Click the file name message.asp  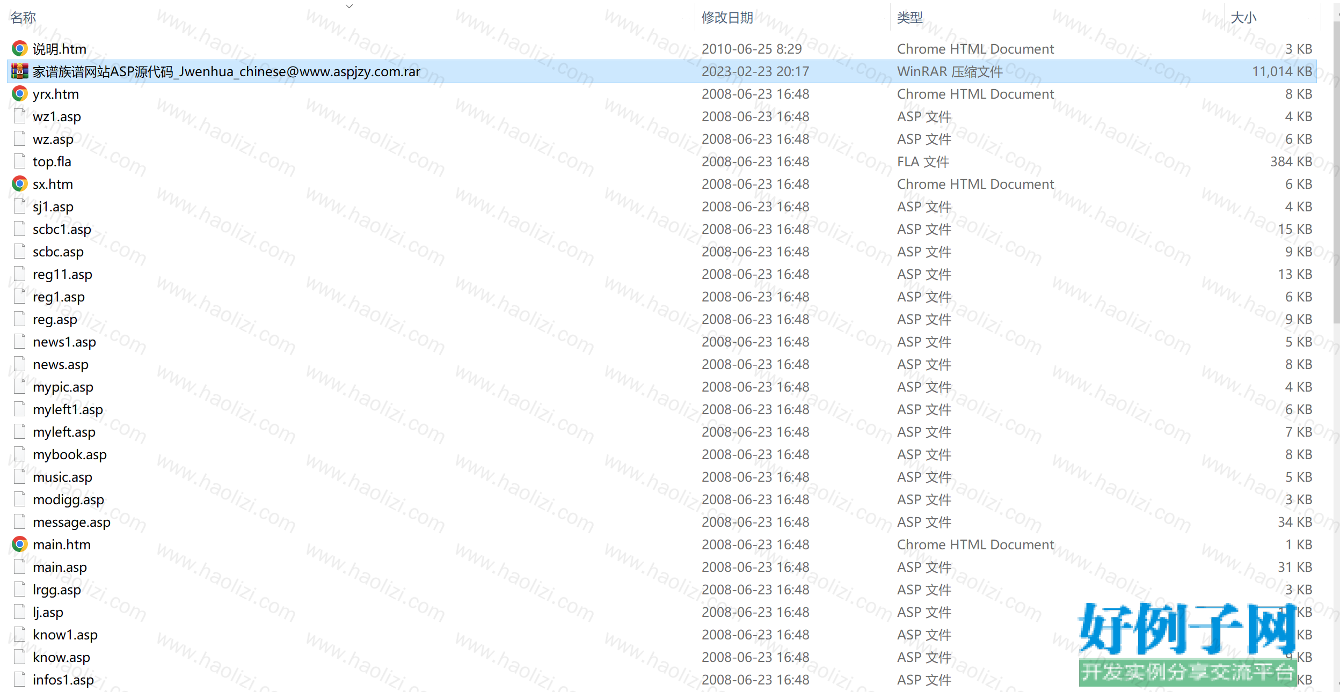pyautogui.click(x=72, y=522)
